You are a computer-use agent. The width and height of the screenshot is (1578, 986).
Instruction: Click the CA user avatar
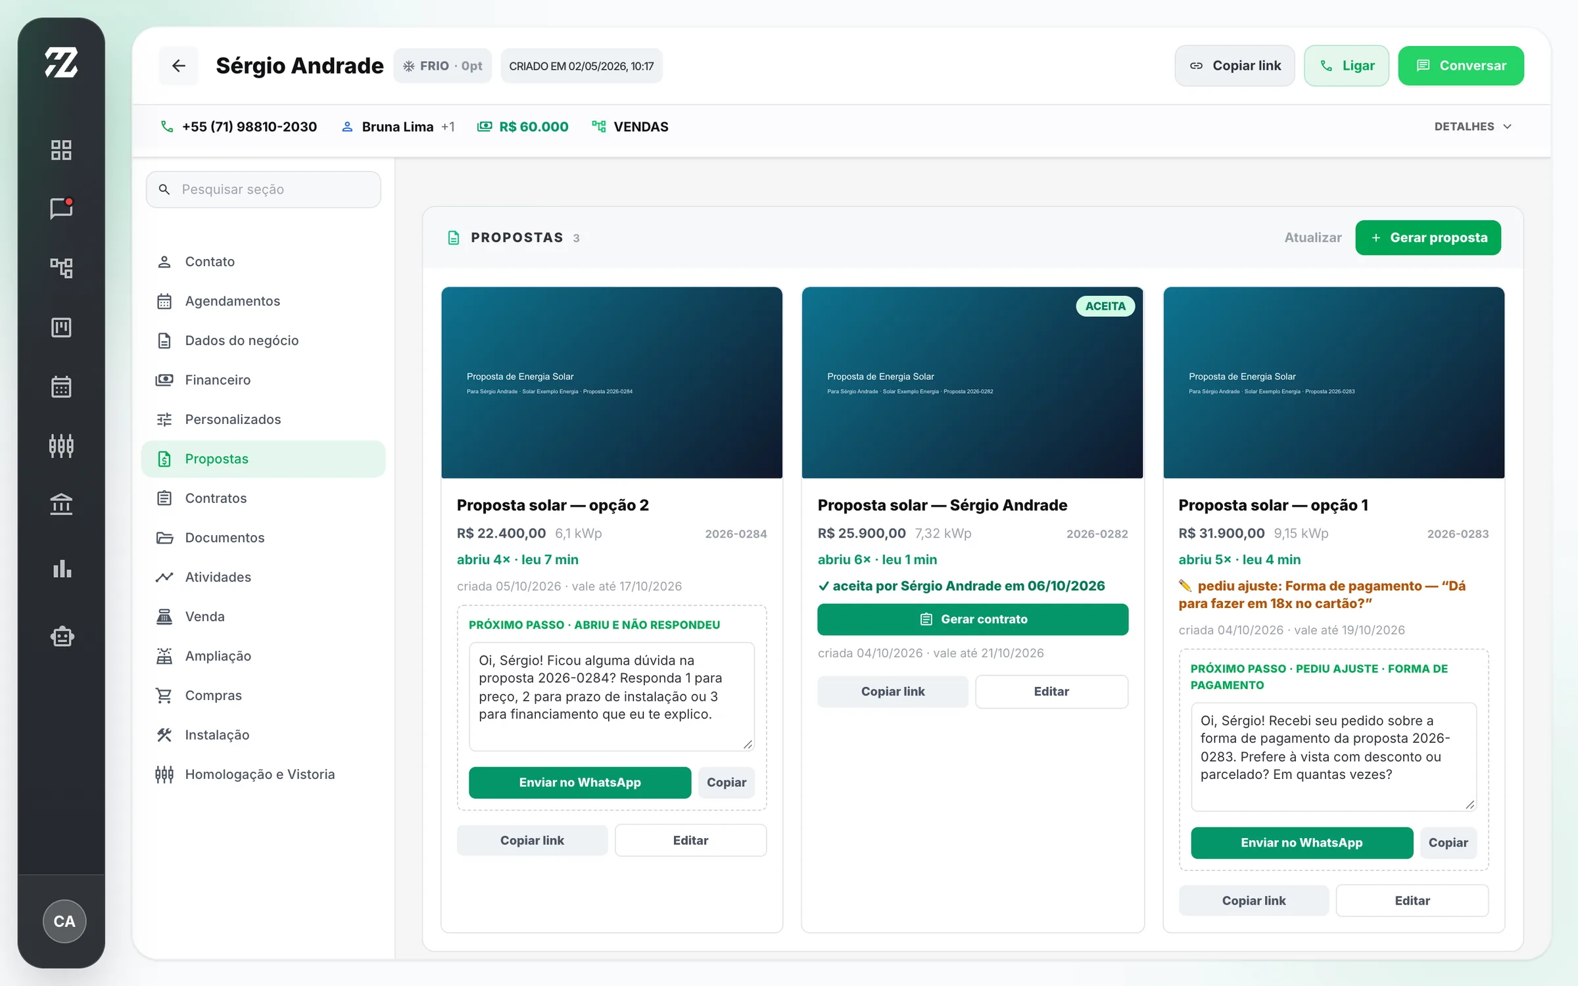(64, 921)
